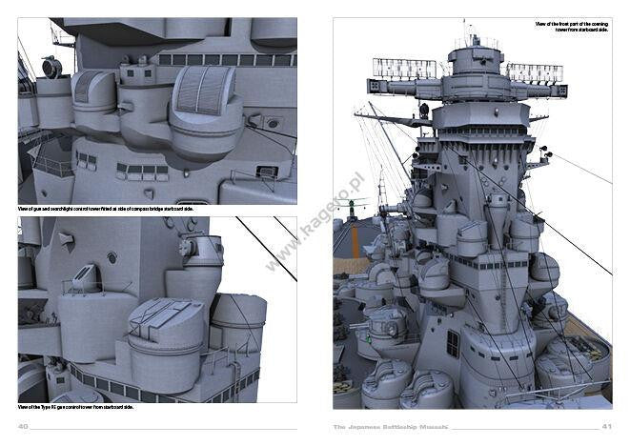This screenshot has height=446, width=630.
Task: Click the round porthole in bottom-left image
Action: [x=112, y=257]
